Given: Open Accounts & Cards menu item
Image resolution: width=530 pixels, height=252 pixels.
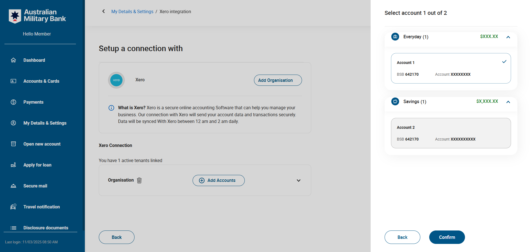Looking at the screenshot, I should (41, 81).
